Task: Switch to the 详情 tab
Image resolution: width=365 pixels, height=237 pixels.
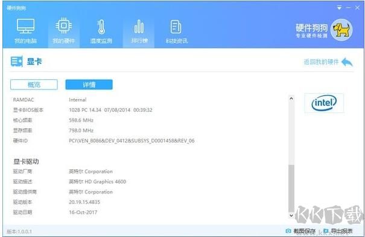Action: [89, 85]
